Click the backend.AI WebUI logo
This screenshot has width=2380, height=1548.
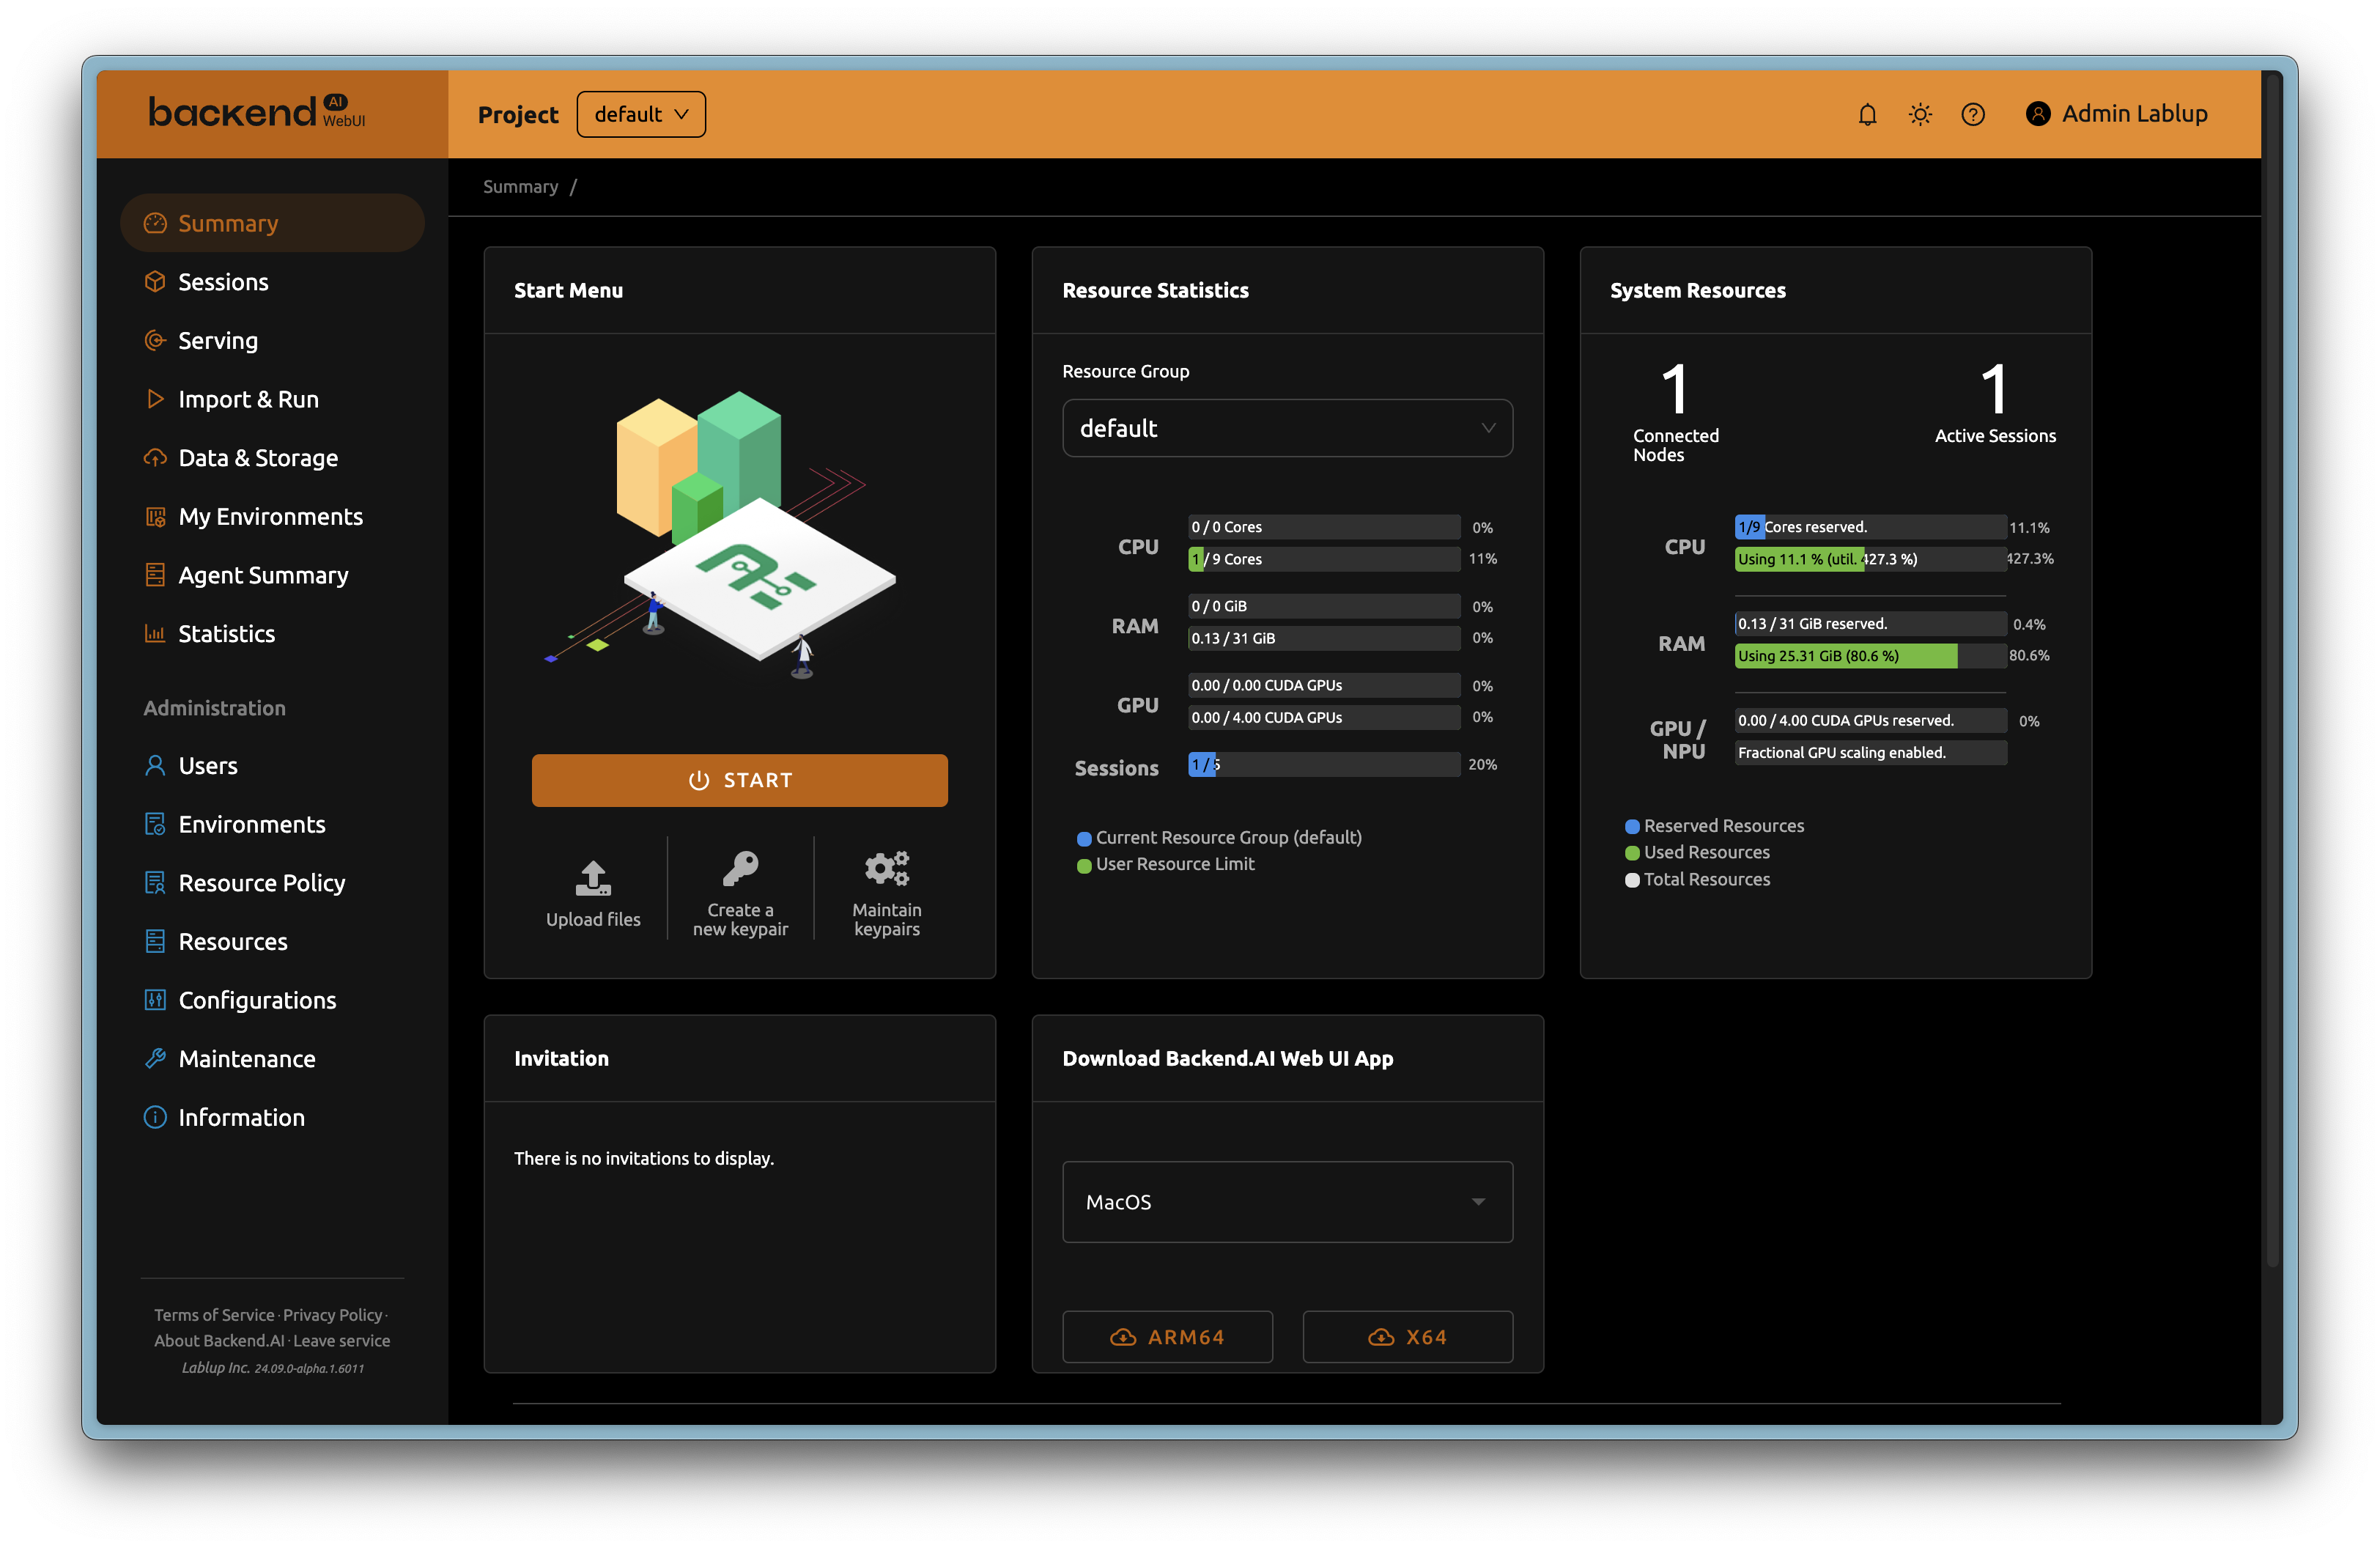pos(257,112)
